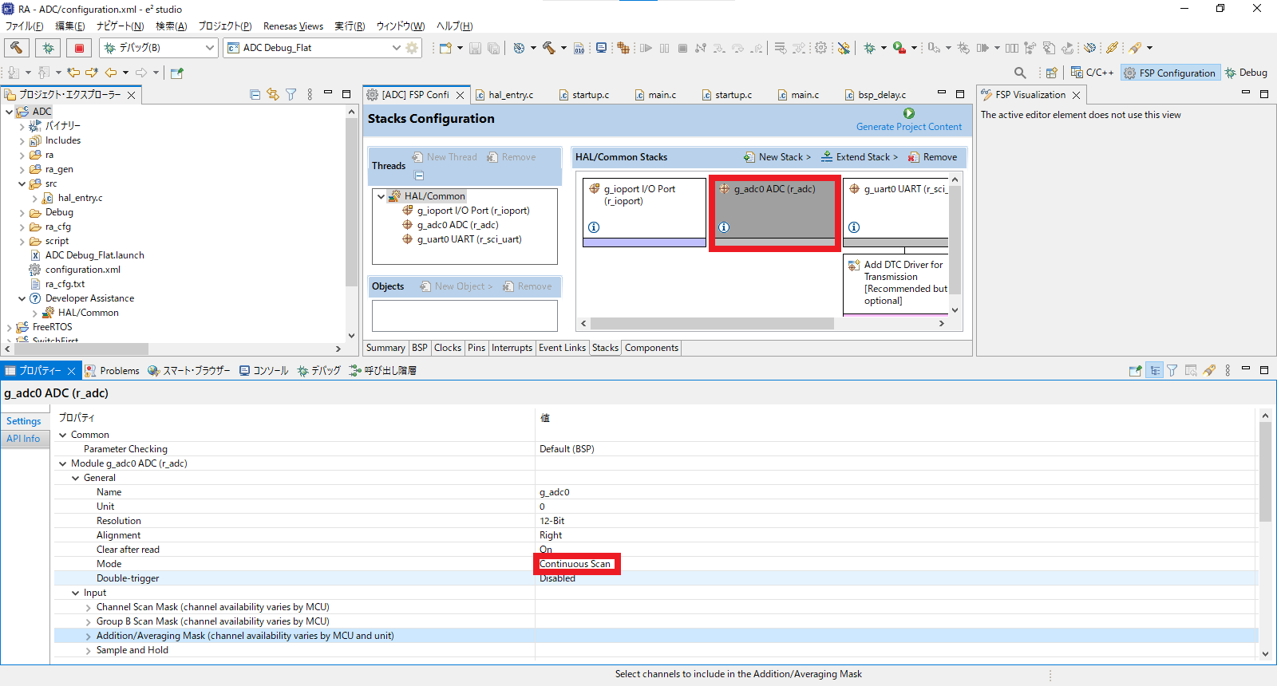
Task: Click the Project Explorer filter funnel icon
Action: [291, 94]
